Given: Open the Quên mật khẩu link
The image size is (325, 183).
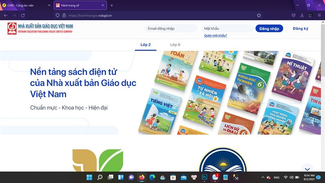Looking at the screenshot, I should 215,35.
